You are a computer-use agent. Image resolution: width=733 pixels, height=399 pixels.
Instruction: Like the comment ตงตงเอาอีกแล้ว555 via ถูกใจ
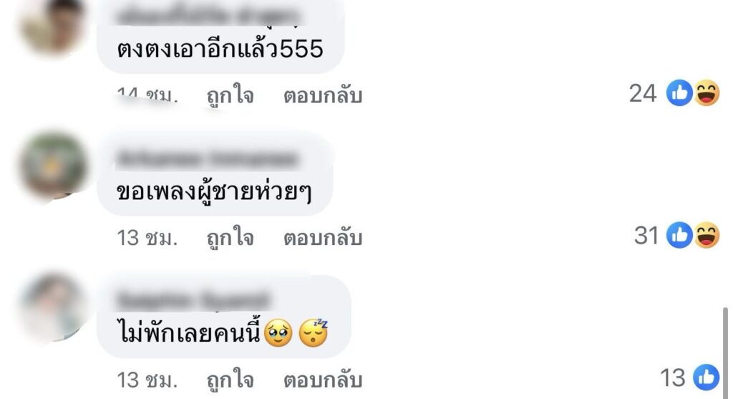[230, 96]
